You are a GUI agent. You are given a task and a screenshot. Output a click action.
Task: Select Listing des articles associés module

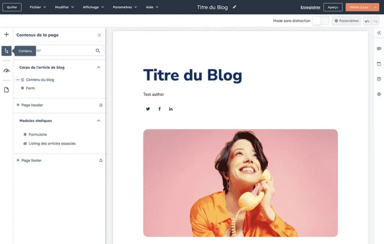point(52,144)
